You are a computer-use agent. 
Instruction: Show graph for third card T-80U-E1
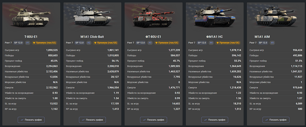[153, 120]
